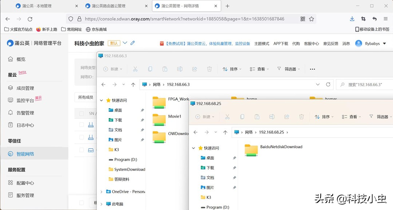Expand network selector chevron next to 默认
This screenshot has width=393, height=210.
click(x=125, y=43)
